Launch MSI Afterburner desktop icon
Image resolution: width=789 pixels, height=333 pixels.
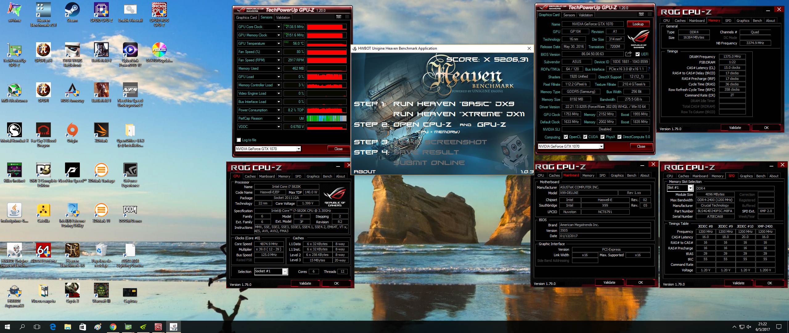click(x=14, y=92)
